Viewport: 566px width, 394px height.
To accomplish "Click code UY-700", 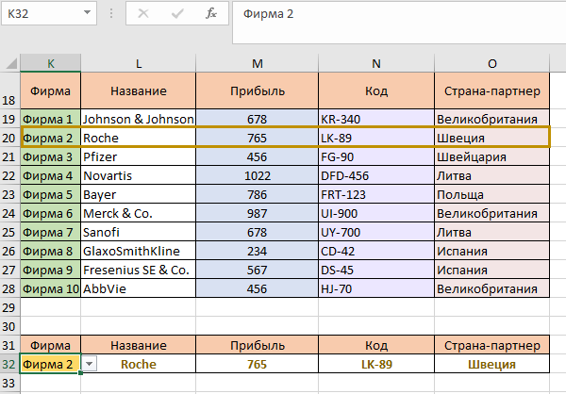I will [x=376, y=232].
